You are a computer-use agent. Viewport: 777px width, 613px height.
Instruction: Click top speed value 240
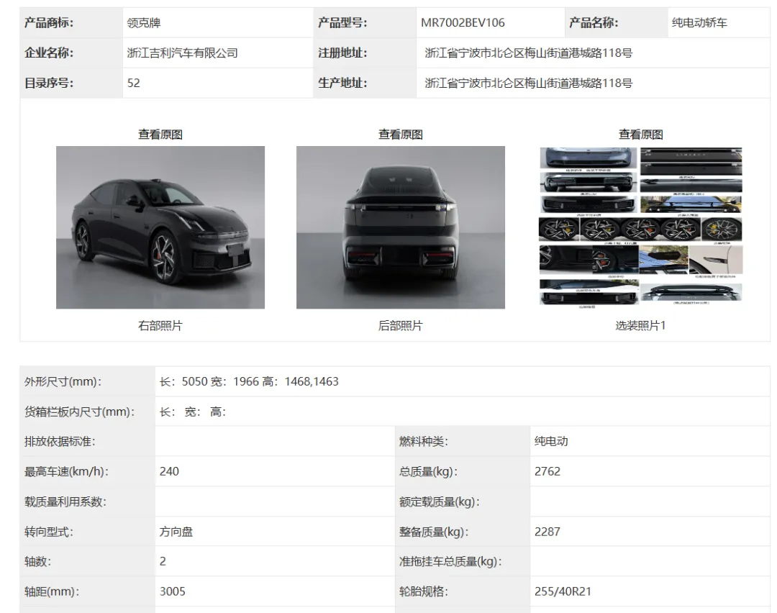(169, 472)
